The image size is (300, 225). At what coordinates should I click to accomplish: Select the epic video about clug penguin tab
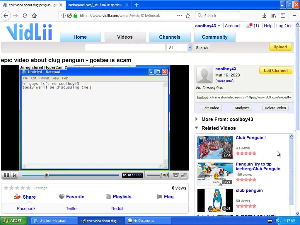33,5
